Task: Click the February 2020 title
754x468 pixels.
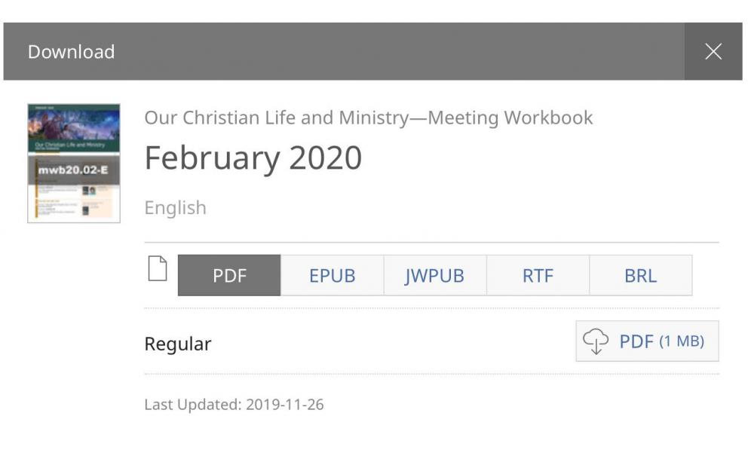Action: 253,158
